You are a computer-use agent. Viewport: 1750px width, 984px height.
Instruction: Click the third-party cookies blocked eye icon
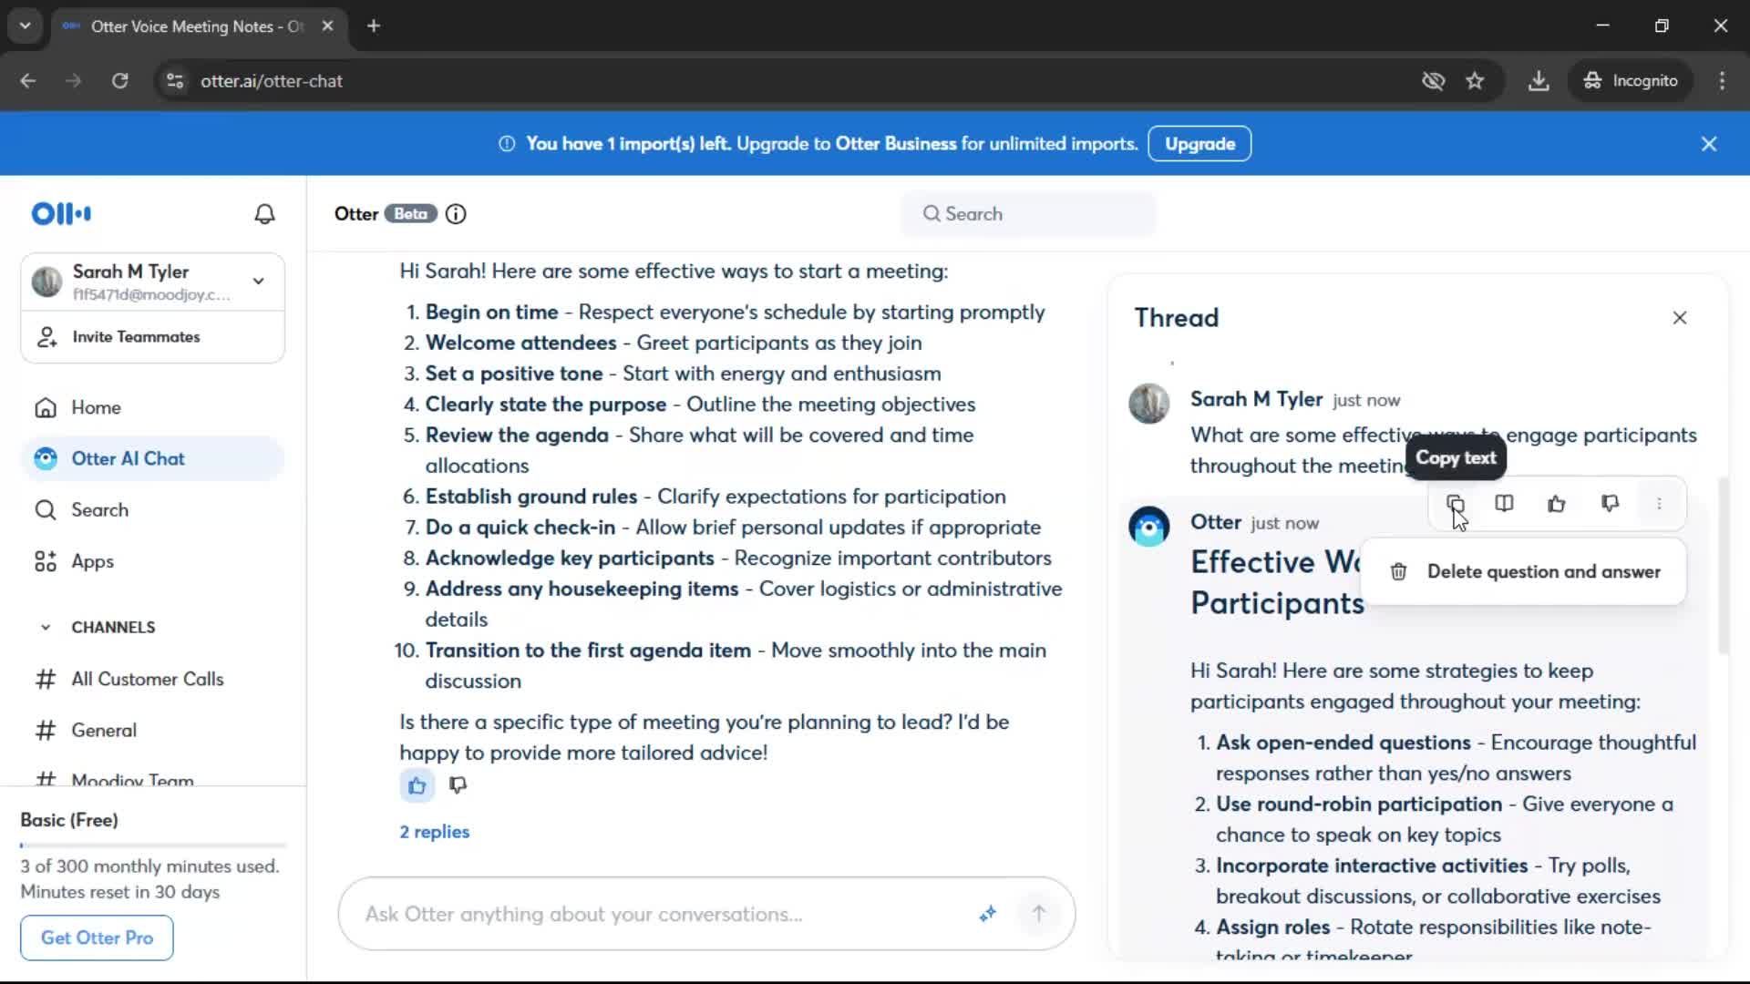tap(1433, 81)
